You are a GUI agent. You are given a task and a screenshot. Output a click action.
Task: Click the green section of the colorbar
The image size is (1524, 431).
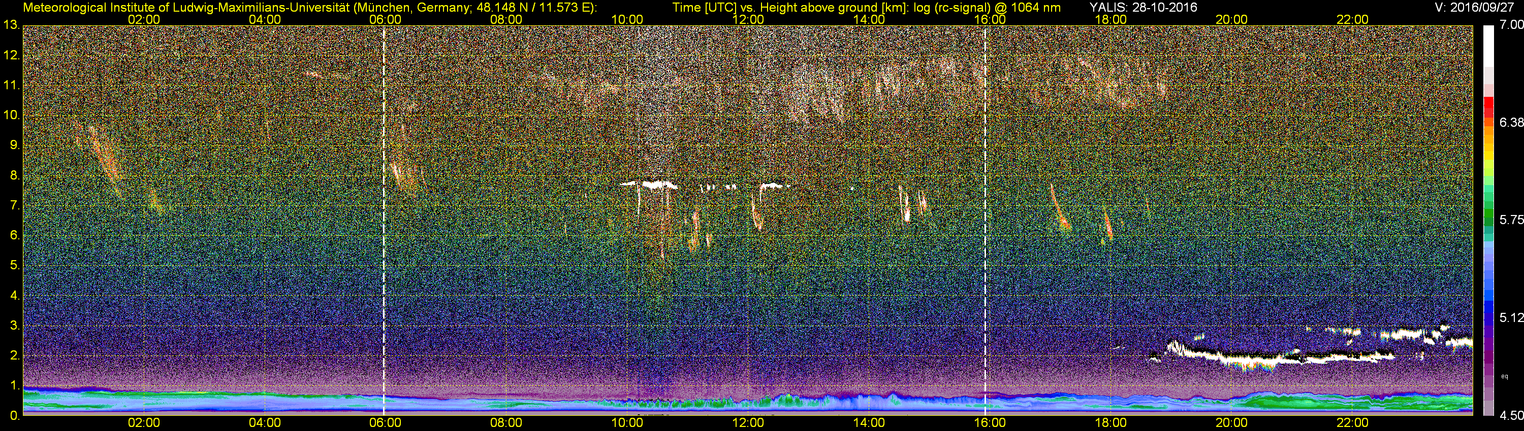[x=1489, y=219]
